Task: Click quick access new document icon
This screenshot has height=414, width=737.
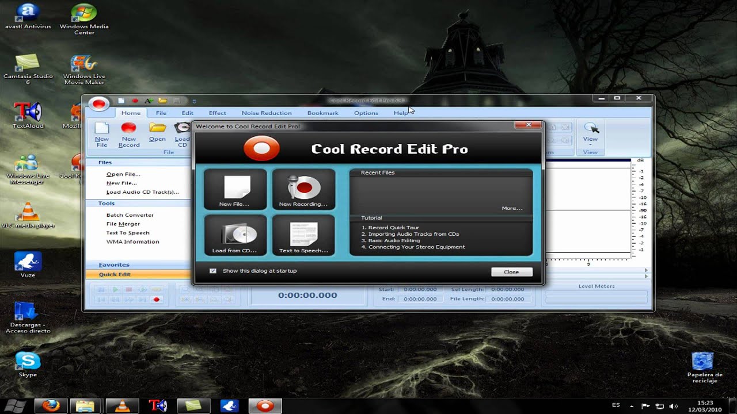Action: click(x=121, y=101)
